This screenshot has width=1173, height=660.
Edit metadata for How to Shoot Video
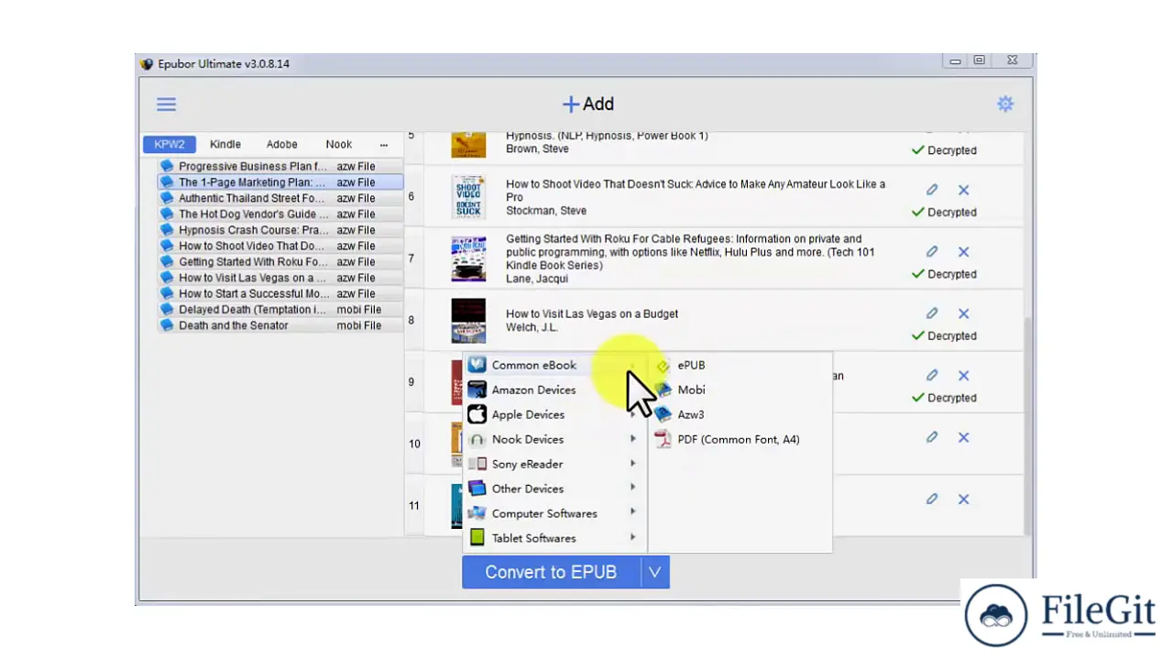coord(932,190)
